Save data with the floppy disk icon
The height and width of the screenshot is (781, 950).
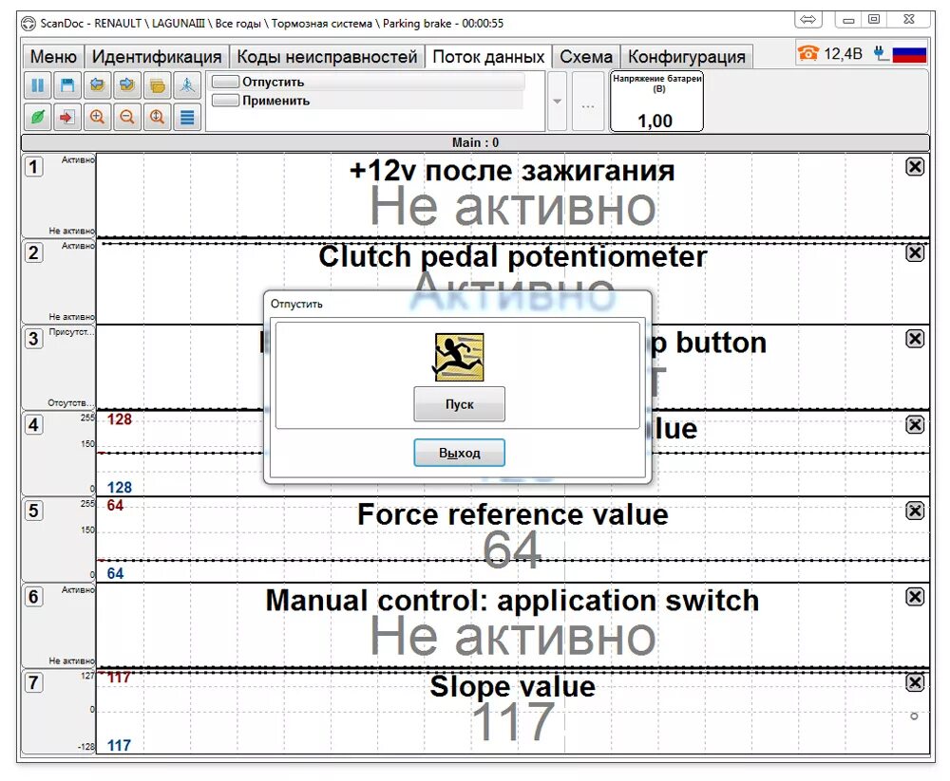click(x=67, y=85)
